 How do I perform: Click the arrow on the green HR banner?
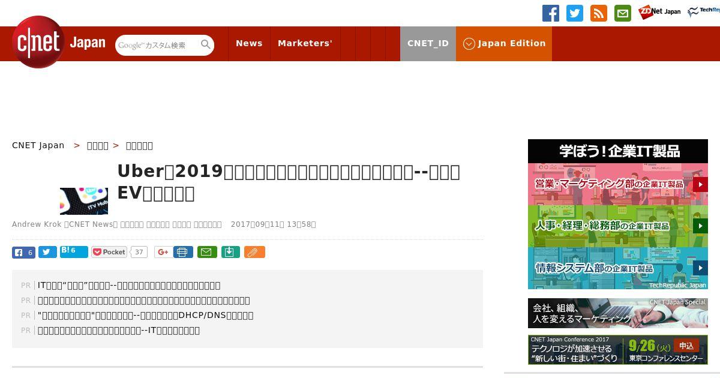pos(700,226)
